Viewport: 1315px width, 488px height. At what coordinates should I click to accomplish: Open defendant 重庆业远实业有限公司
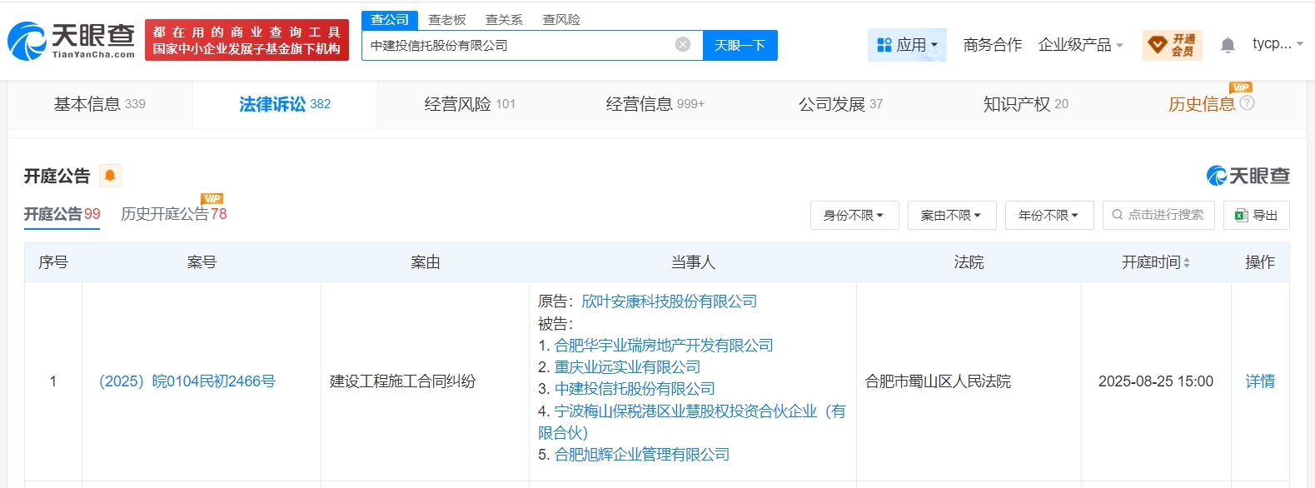(x=628, y=366)
